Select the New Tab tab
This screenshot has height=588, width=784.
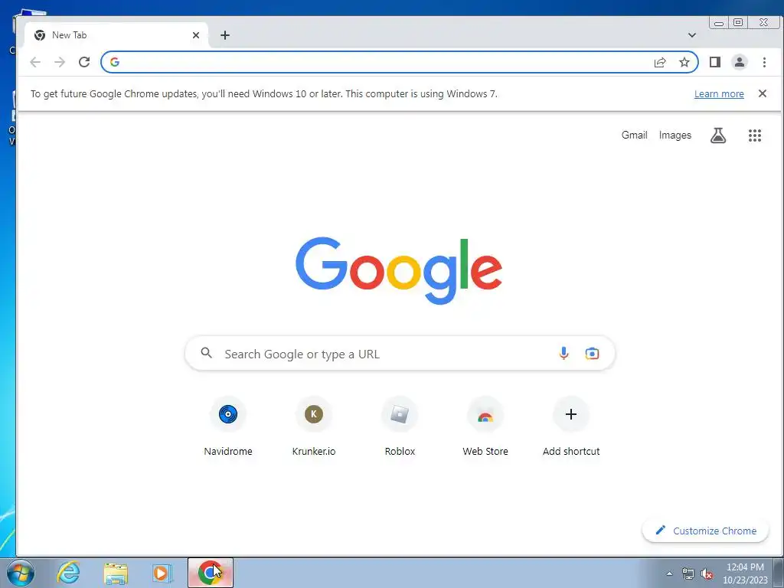click(116, 35)
